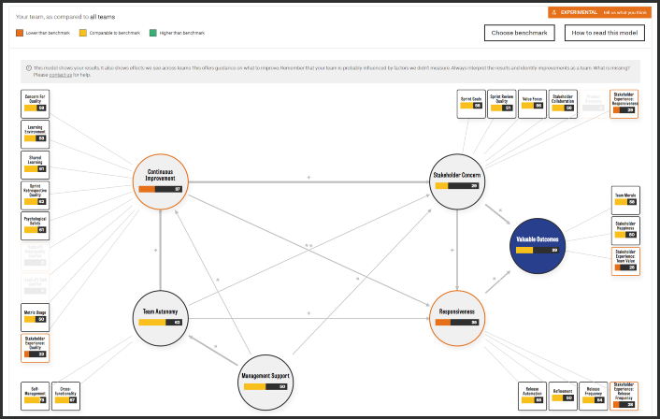This screenshot has width=660, height=419.
Task: Open the Choose benchmark button
Action: pyautogui.click(x=520, y=33)
